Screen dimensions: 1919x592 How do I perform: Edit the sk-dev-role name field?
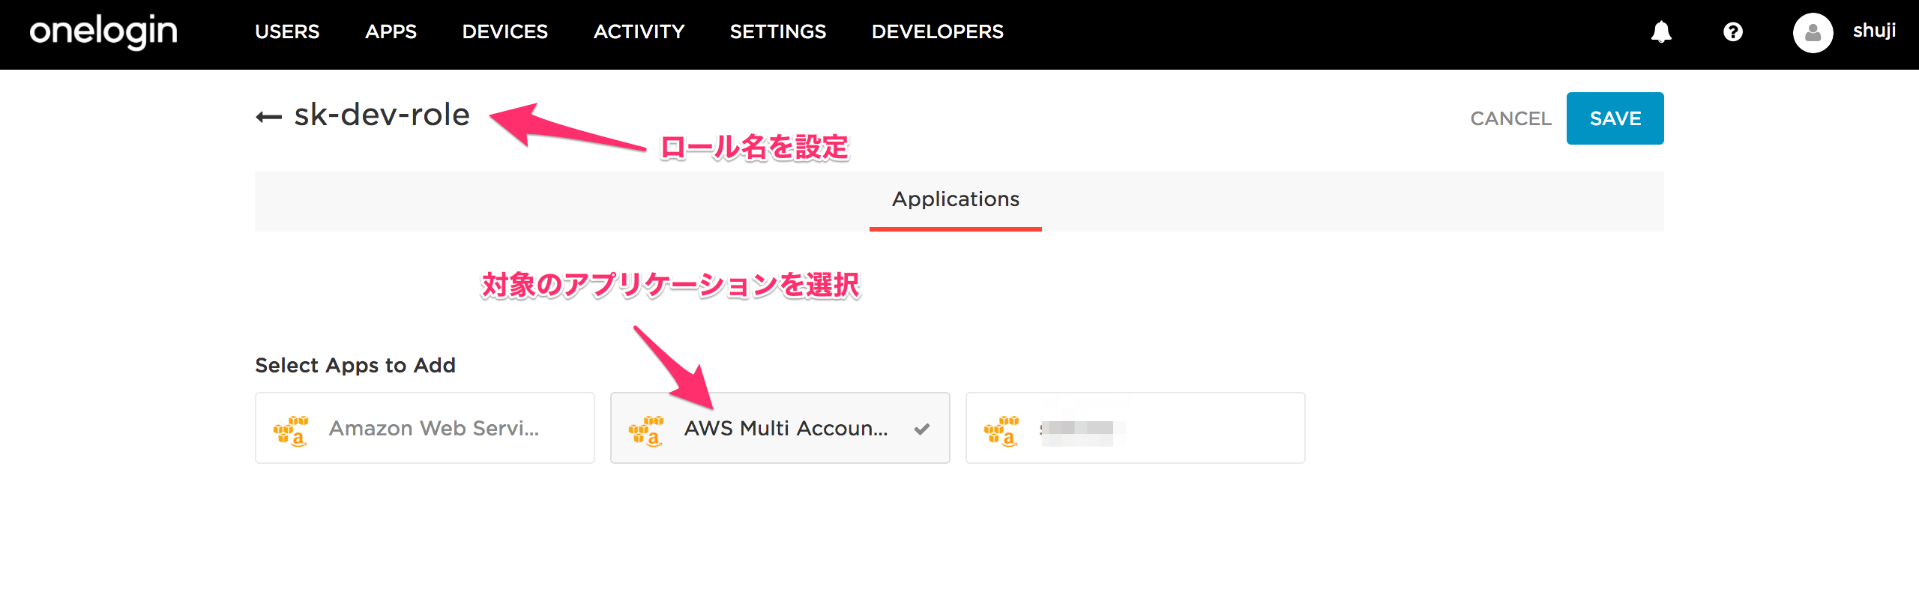coord(382,115)
